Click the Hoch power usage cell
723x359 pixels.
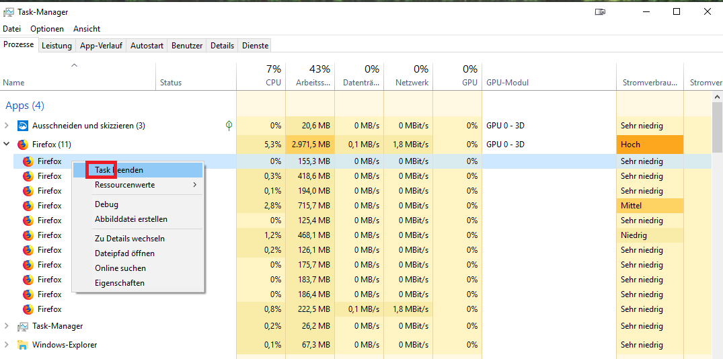[x=650, y=145]
